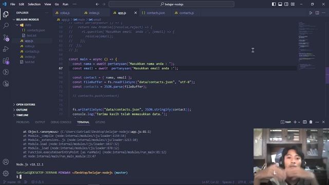Expand the OUTLINE section
The image size is (329, 185).
(22, 109)
